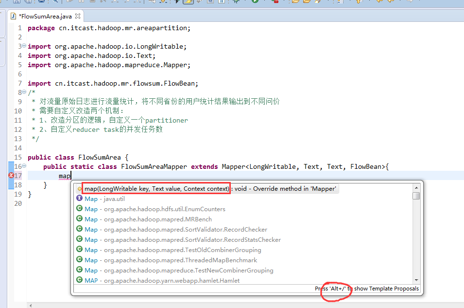464x308 pixels.
Task: Click the interface icon beside Map java.util
Action: pyautogui.click(x=79, y=199)
